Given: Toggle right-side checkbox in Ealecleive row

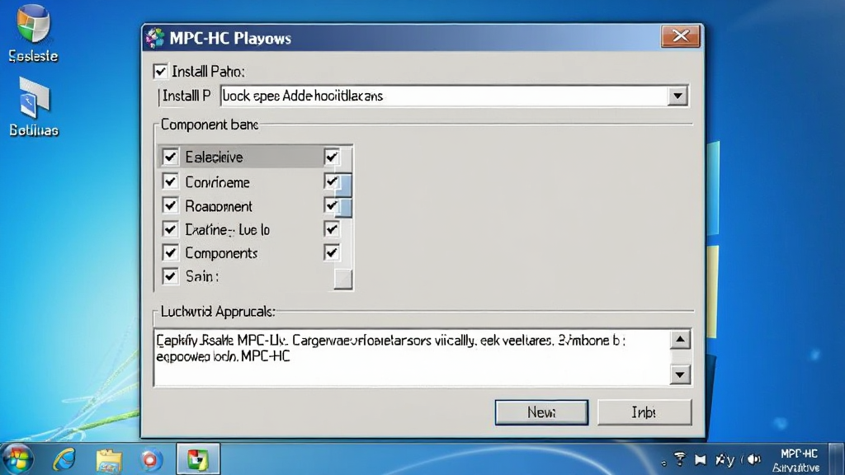Looking at the screenshot, I should point(332,157).
